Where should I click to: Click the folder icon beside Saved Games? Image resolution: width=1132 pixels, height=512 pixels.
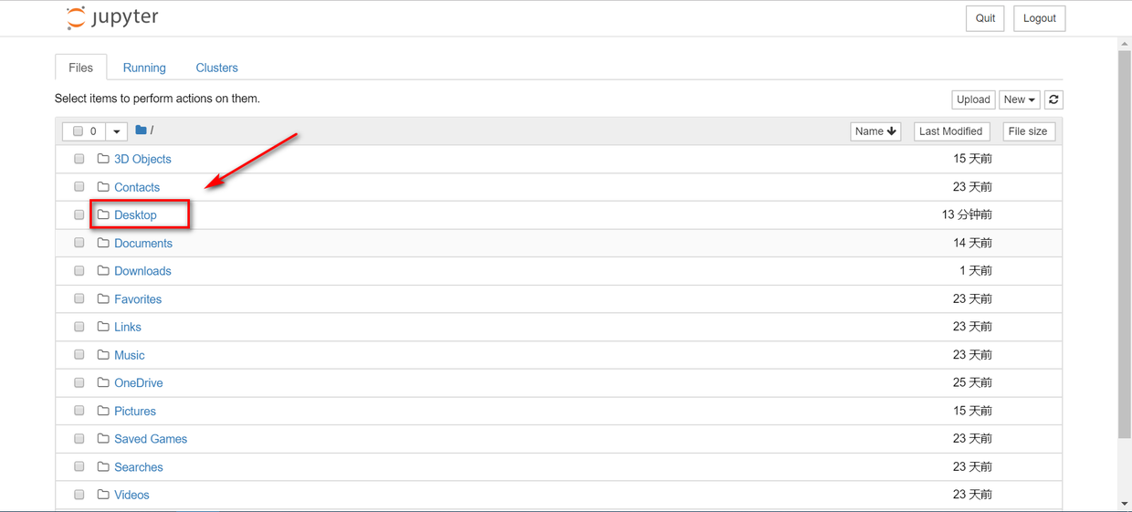(103, 439)
